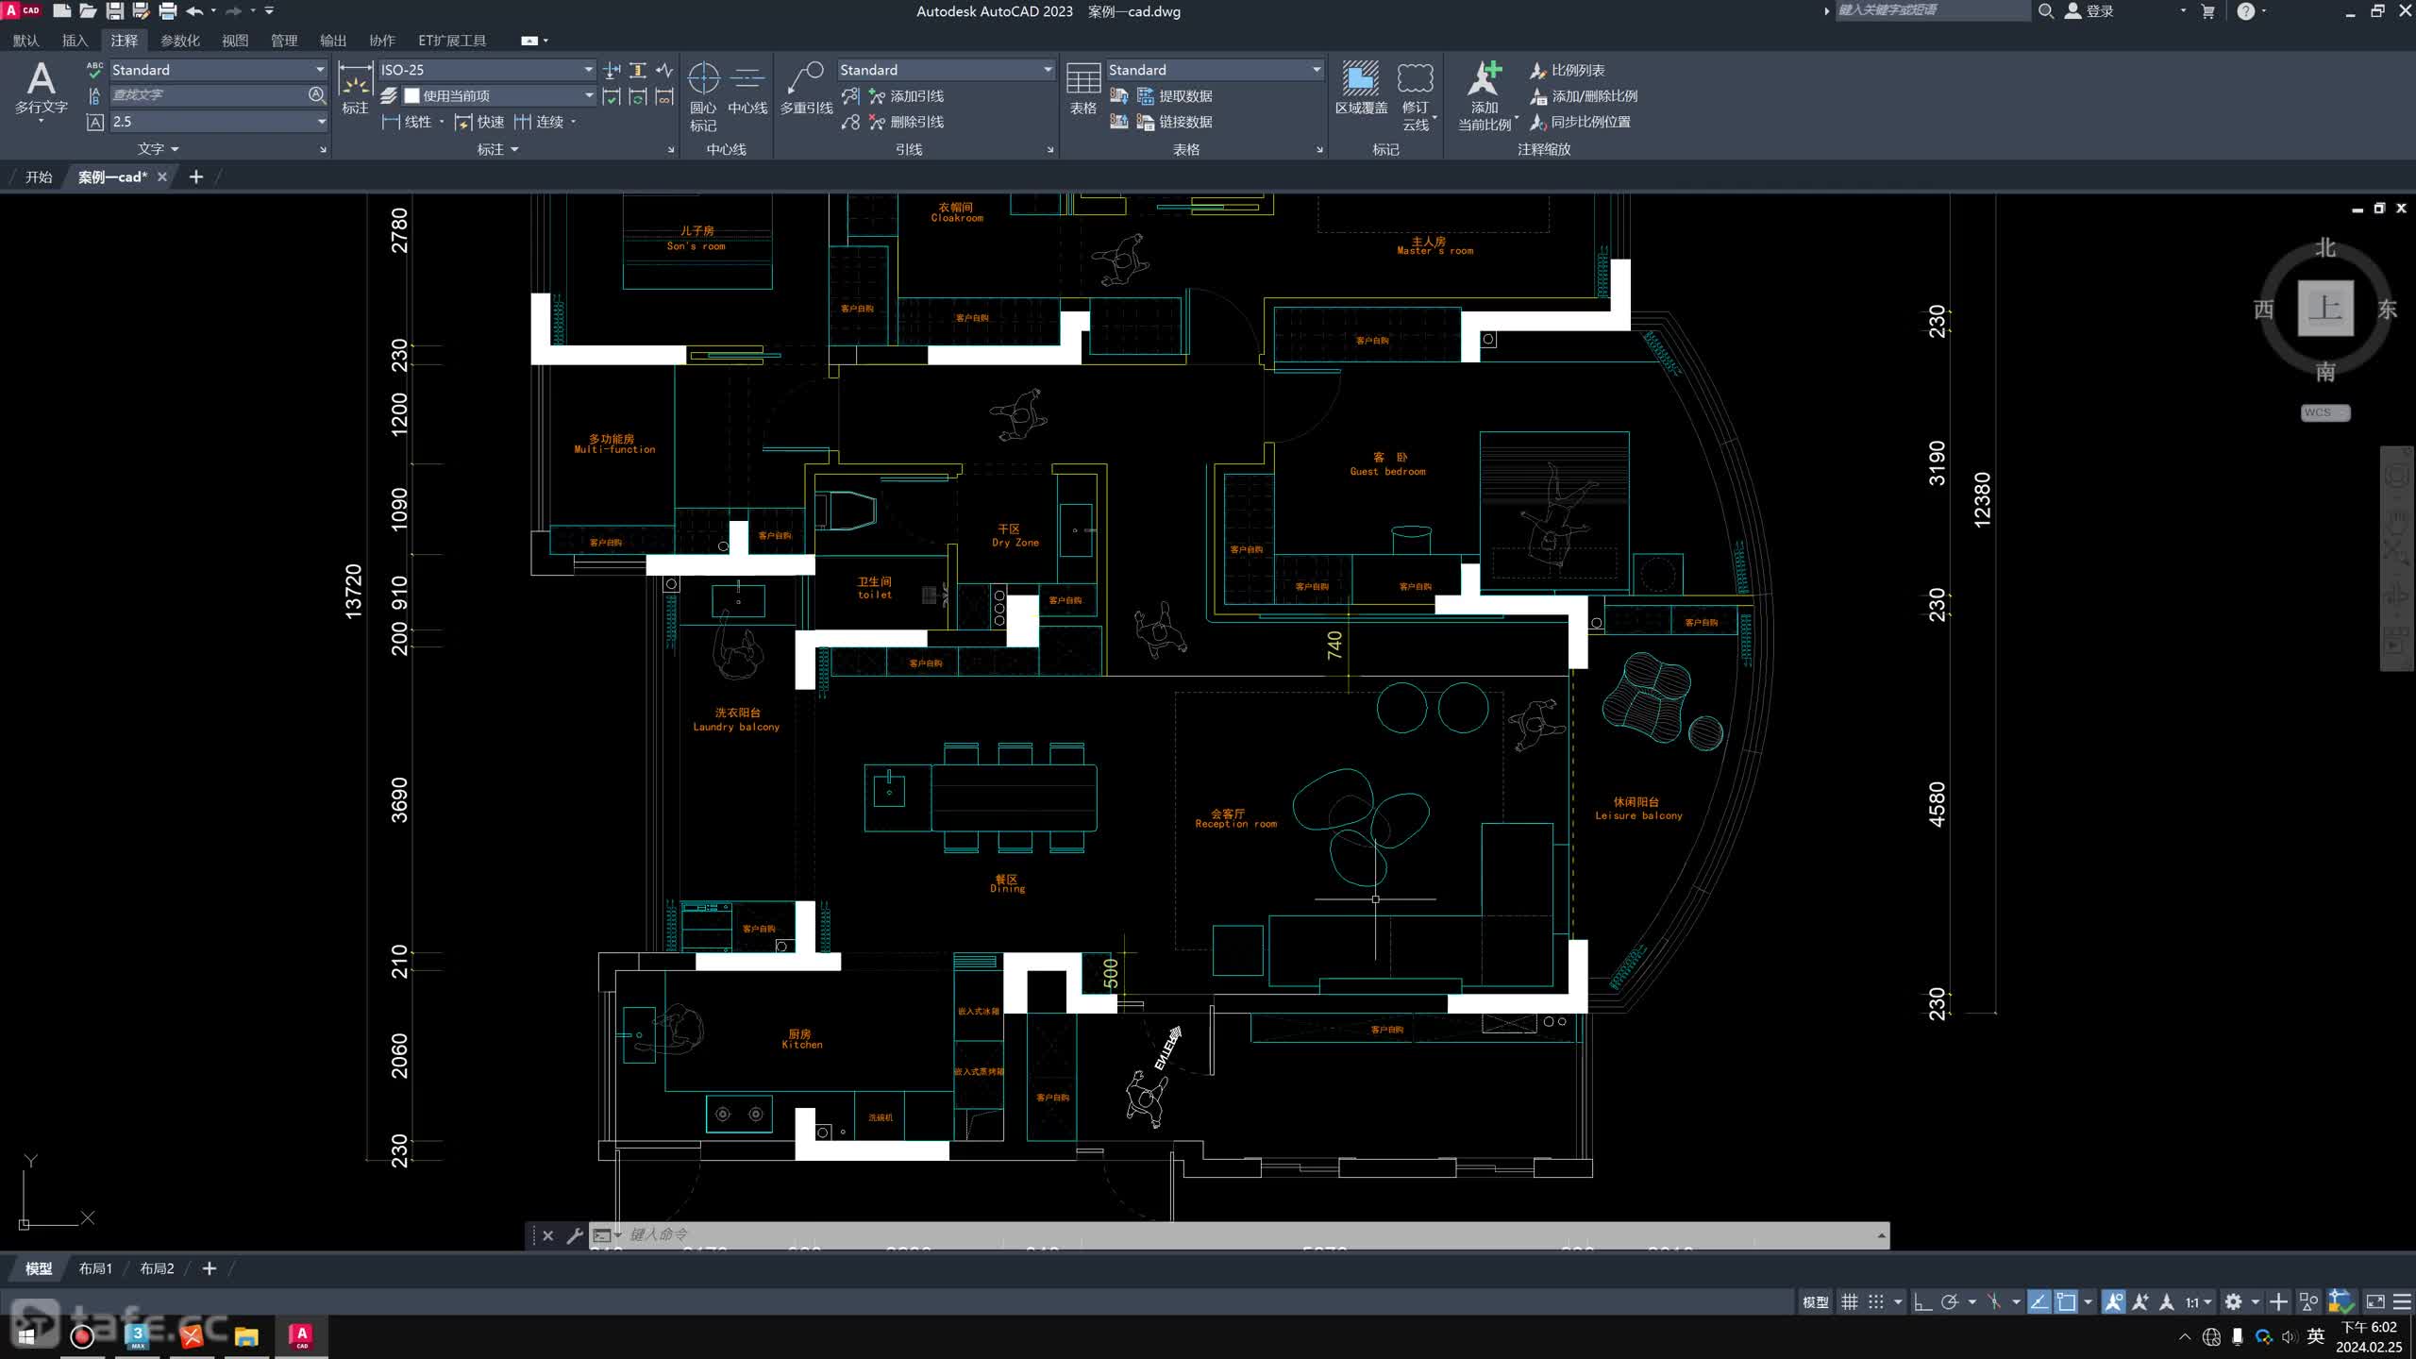Image resolution: width=2416 pixels, height=1359 pixels.
Task: Toggle Show Annotation Objects in status bar
Action: click(2114, 1302)
